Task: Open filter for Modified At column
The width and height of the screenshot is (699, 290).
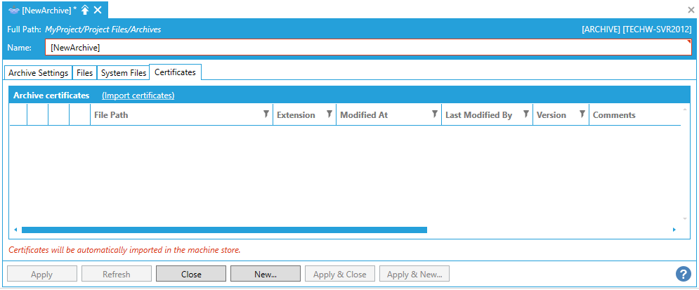Action: tap(434, 114)
